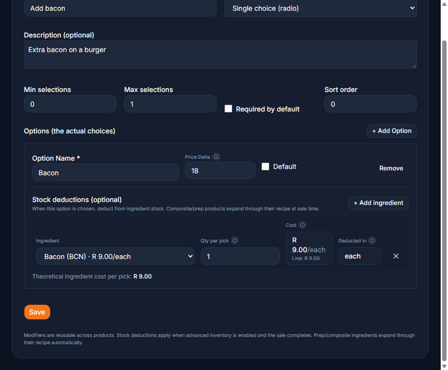The image size is (448, 370).
Task: Click the + Add Option button
Action: pyautogui.click(x=392, y=131)
